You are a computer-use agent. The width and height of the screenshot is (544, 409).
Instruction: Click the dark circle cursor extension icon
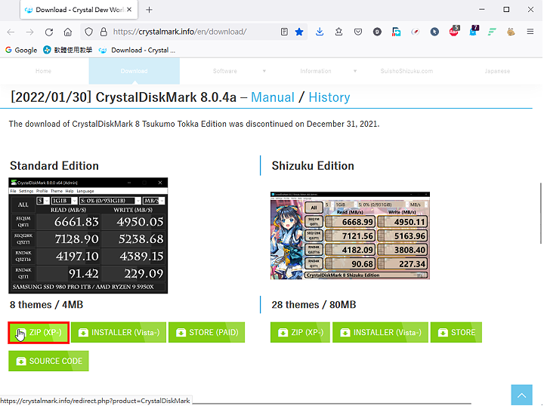(434, 32)
